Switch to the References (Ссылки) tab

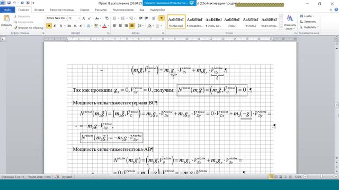(x=85, y=9)
